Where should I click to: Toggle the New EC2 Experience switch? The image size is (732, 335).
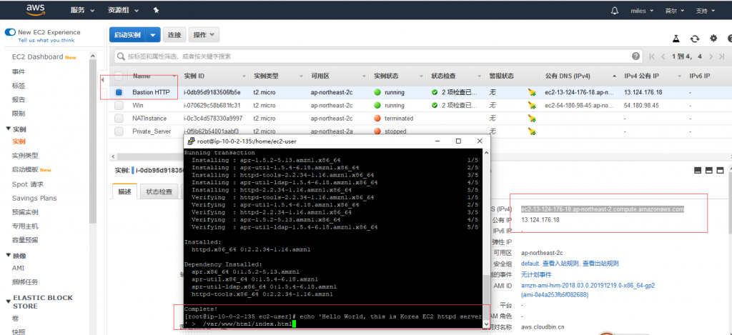coord(10,32)
